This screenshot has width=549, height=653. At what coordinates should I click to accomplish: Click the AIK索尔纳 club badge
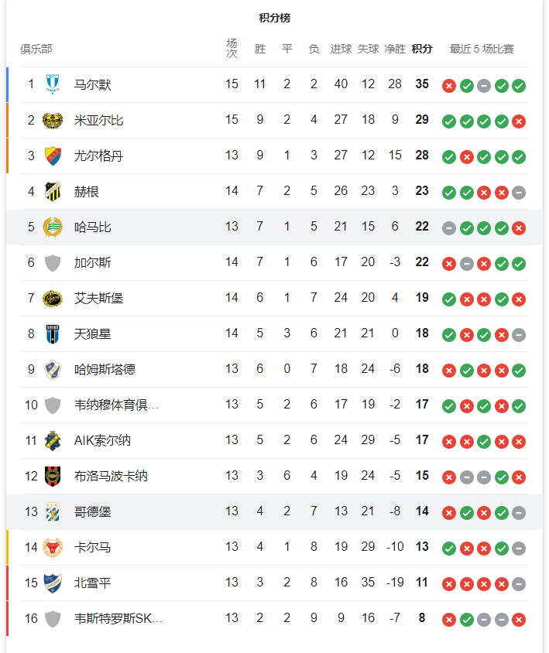pyautogui.click(x=53, y=440)
